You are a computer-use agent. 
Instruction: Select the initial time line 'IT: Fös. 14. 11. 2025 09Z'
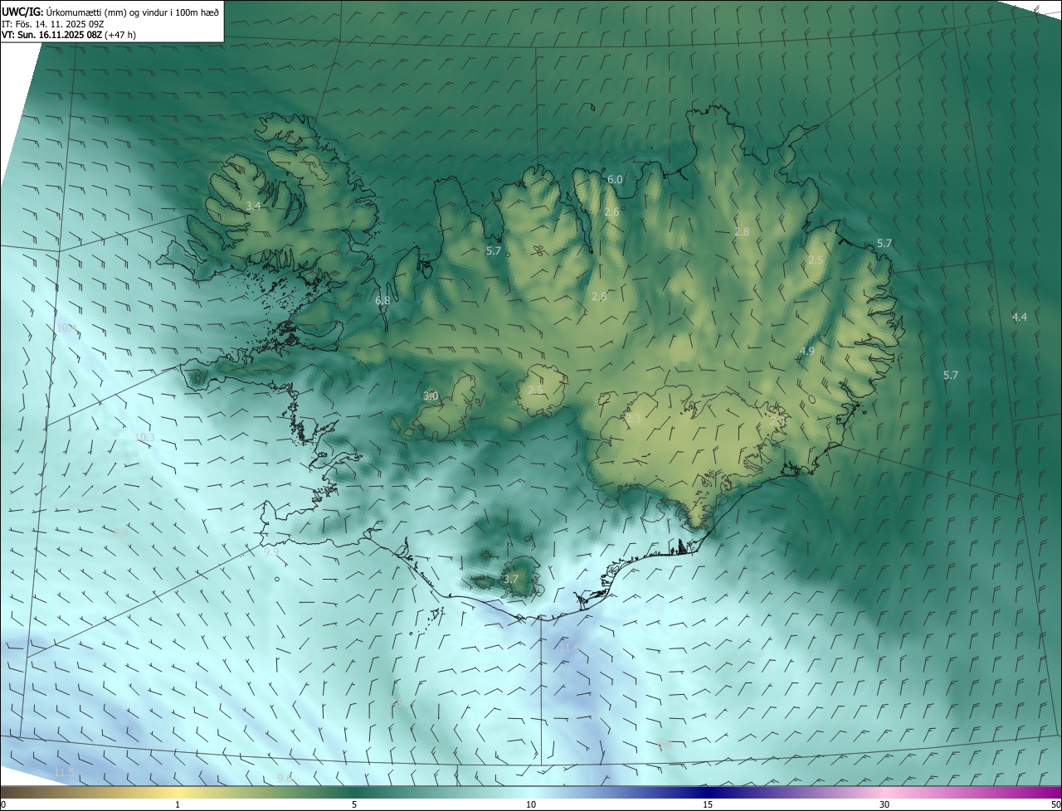tap(53, 23)
